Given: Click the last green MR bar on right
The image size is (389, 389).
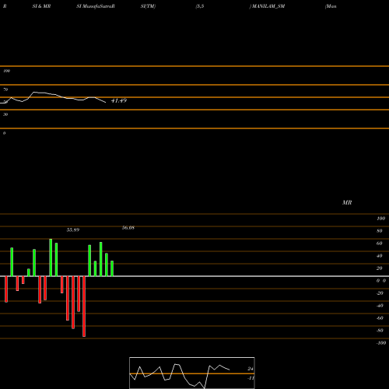Looking at the screenshot, I should [x=112, y=268].
